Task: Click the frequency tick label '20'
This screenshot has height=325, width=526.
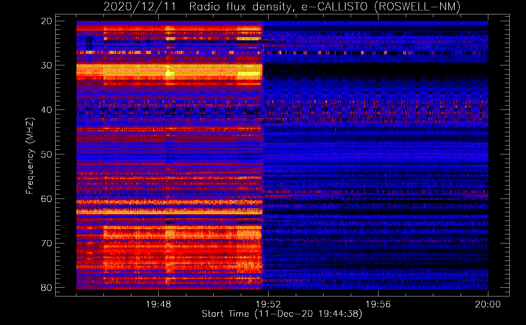Action: tap(46, 21)
